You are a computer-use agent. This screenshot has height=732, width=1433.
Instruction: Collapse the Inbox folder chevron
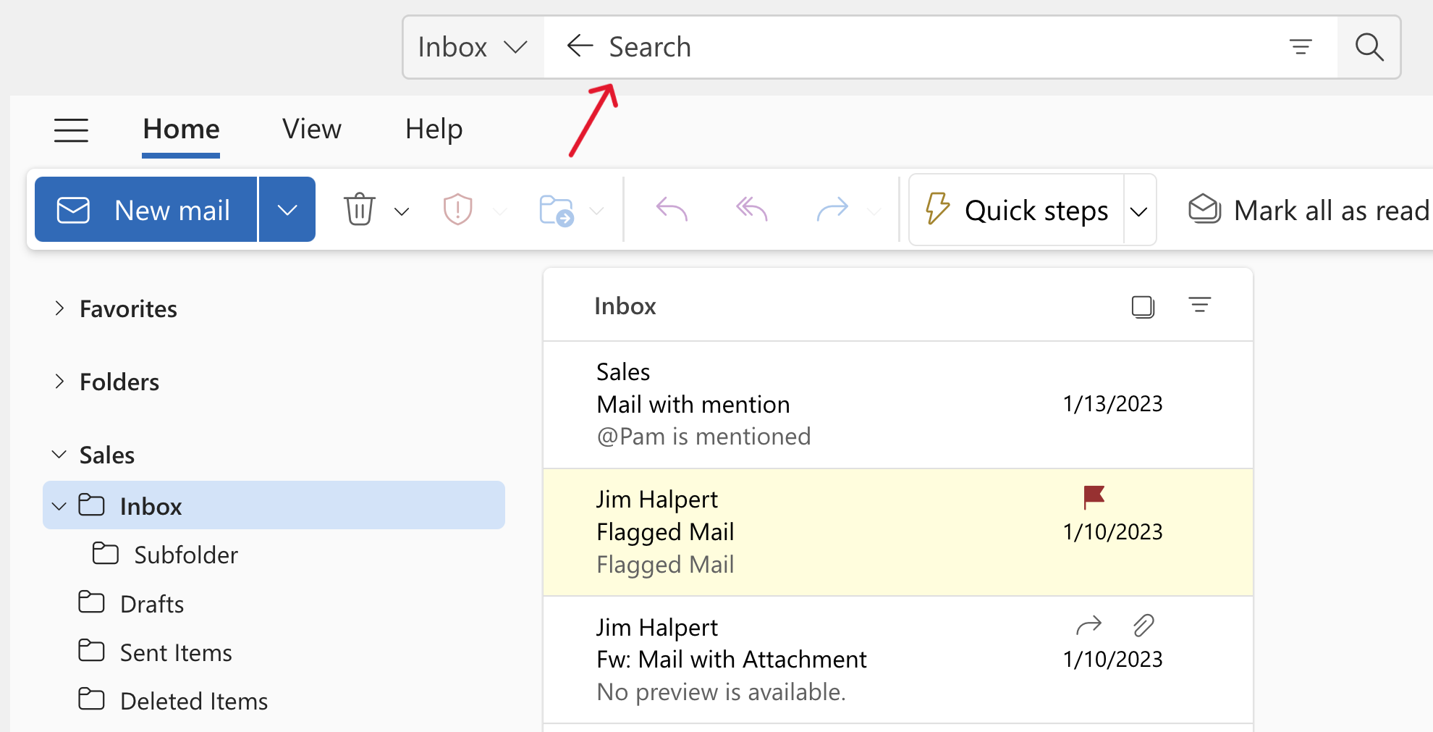click(59, 506)
